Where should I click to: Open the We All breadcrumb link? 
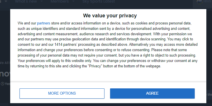5,63
